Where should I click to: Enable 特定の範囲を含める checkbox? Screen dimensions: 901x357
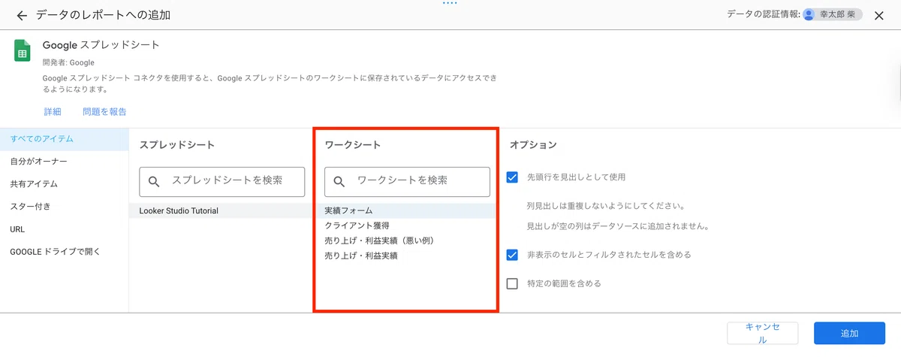coord(512,283)
